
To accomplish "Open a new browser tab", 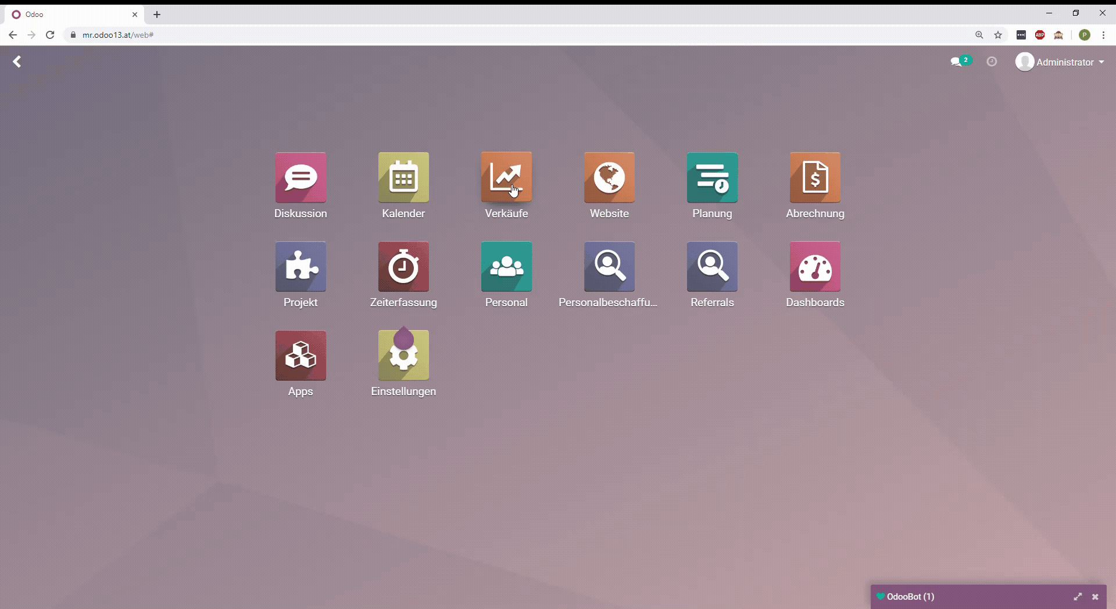I will coord(157,15).
